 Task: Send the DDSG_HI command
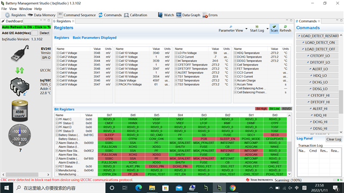[318, 129]
